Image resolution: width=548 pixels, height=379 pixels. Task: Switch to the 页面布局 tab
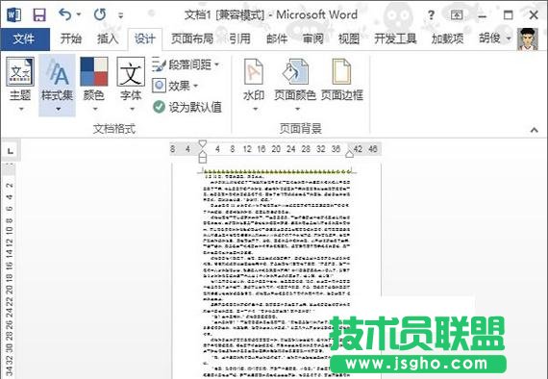192,38
